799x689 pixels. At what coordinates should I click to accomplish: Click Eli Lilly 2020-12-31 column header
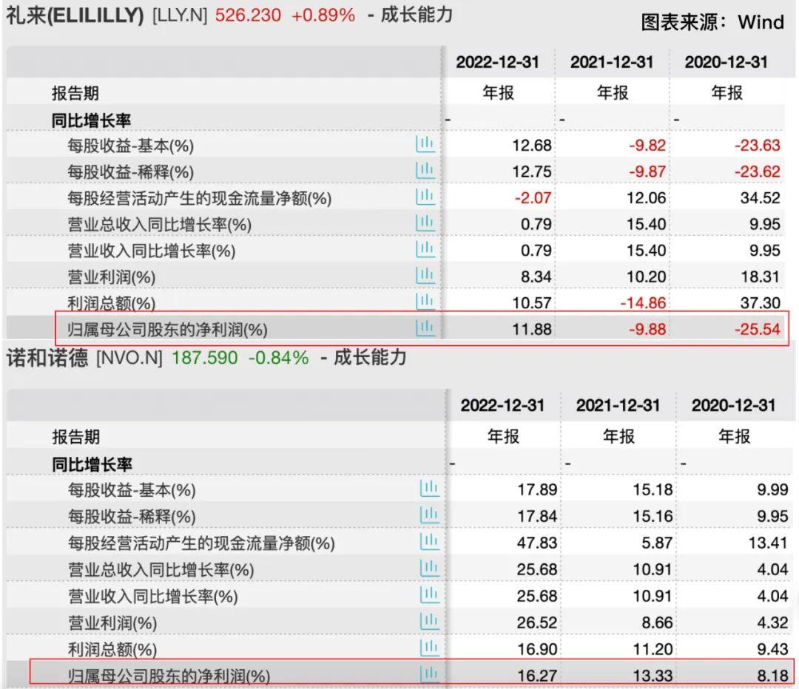[x=726, y=62]
